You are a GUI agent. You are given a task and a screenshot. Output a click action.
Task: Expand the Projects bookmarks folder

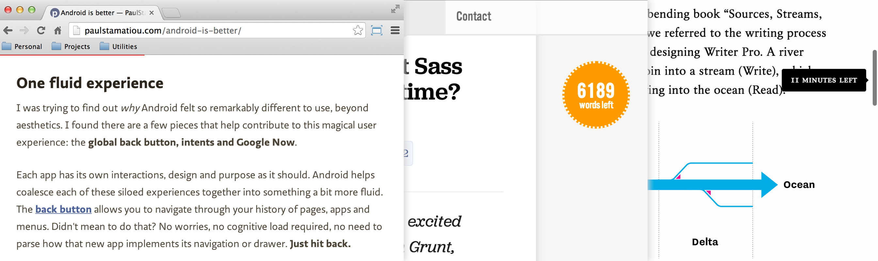71,46
